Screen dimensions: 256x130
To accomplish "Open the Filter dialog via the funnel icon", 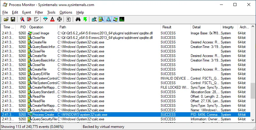I will click(45, 19).
